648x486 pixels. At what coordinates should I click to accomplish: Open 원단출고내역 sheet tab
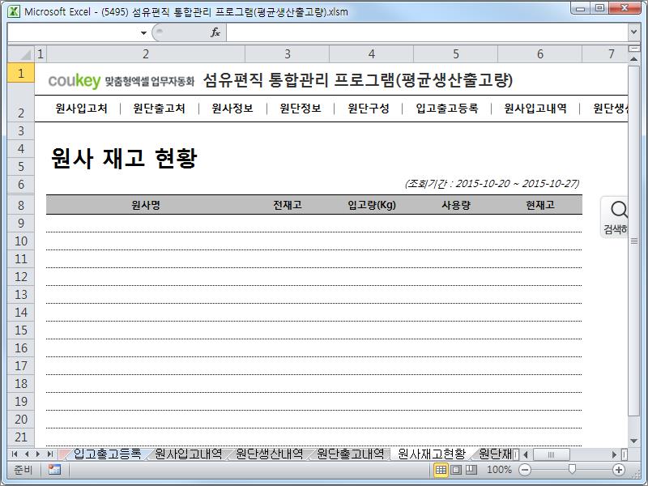pos(351,454)
